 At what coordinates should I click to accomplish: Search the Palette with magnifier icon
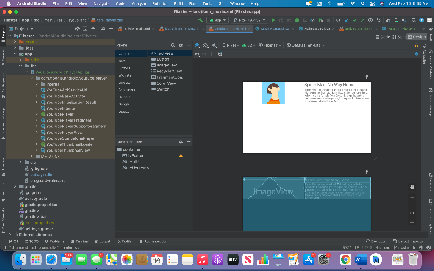pyautogui.click(x=173, y=45)
